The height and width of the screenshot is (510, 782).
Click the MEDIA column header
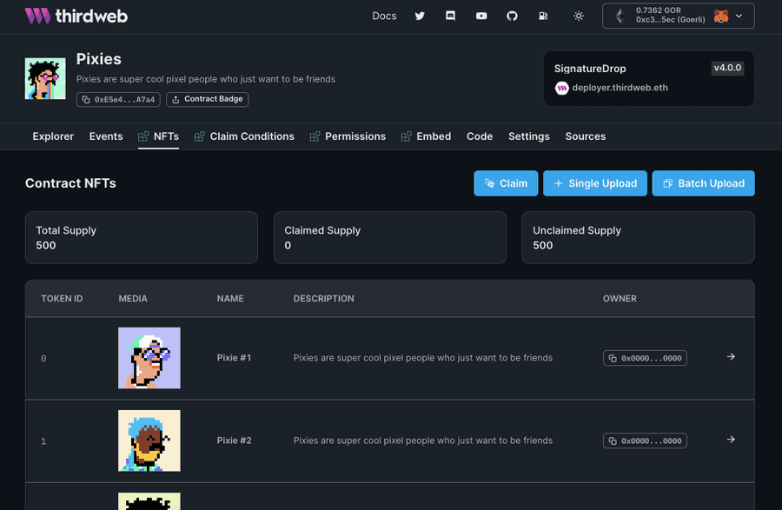point(133,299)
